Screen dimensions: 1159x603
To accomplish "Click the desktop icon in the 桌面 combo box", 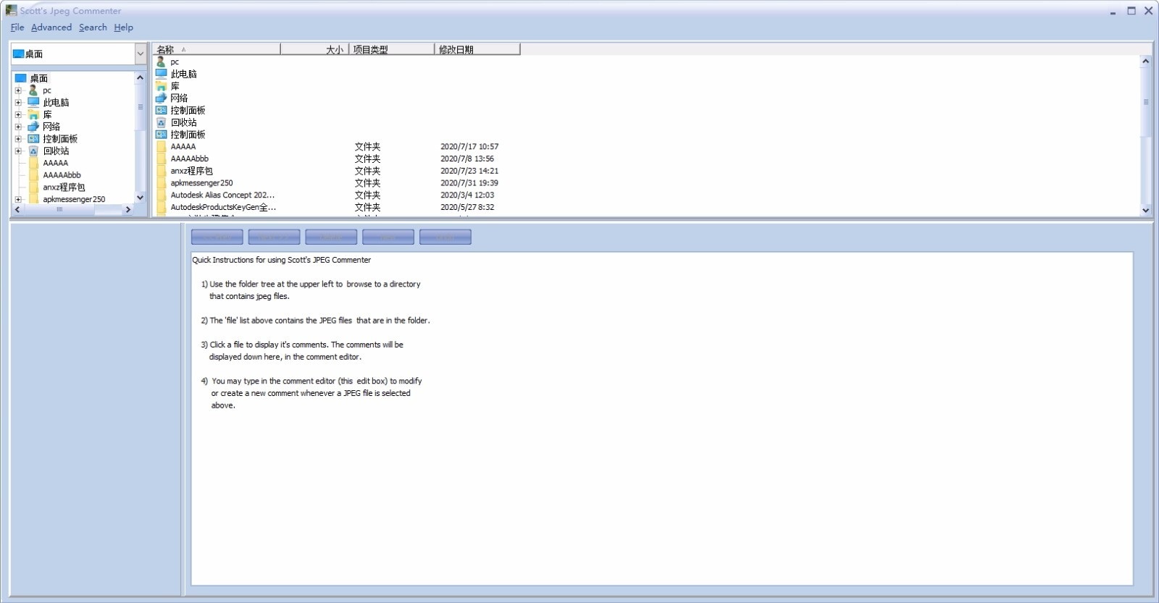I will pyautogui.click(x=18, y=54).
